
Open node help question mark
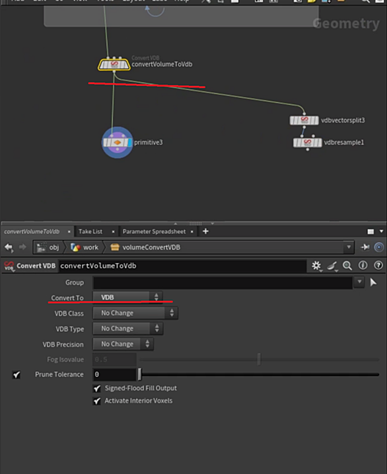coord(378,265)
